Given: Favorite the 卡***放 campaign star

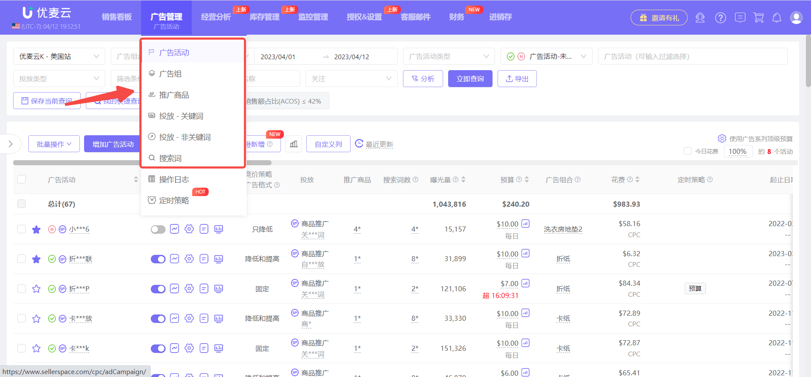Looking at the screenshot, I should tap(36, 319).
